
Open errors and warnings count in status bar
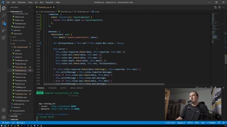point(21,123)
